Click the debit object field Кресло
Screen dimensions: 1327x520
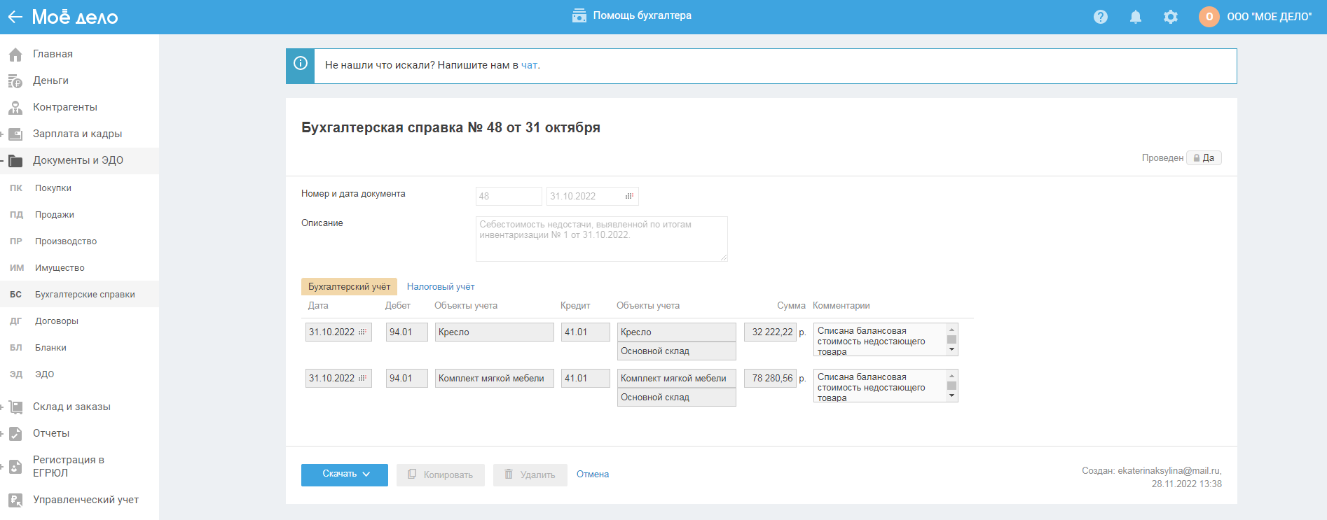[495, 332]
